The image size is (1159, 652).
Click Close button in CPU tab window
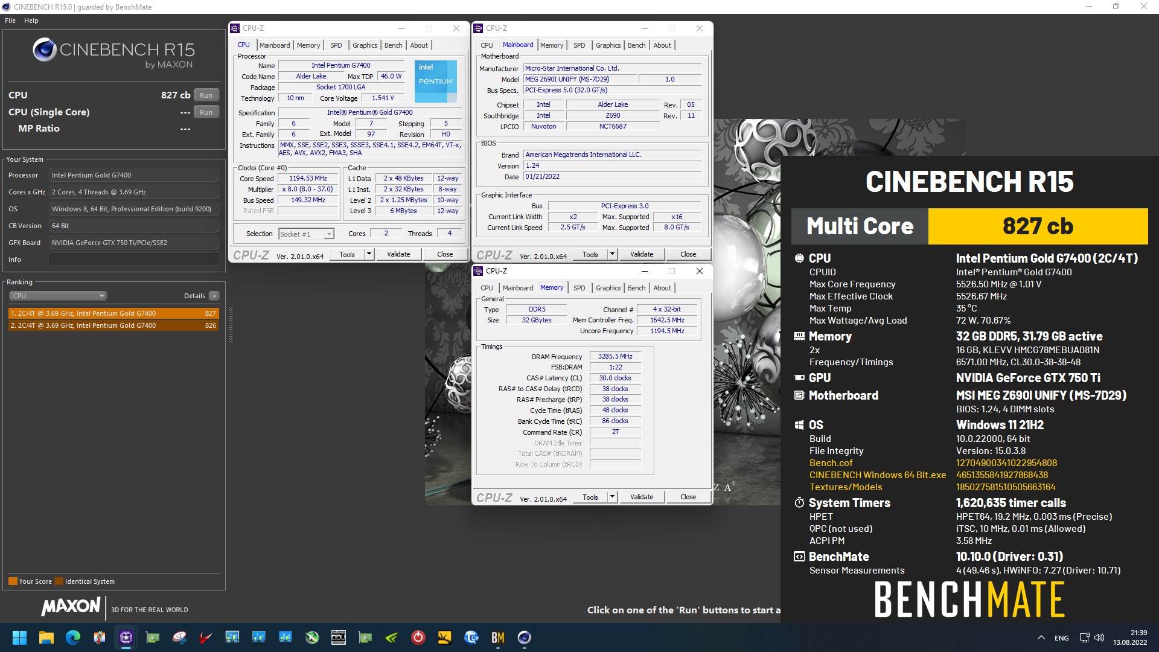point(445,254)
